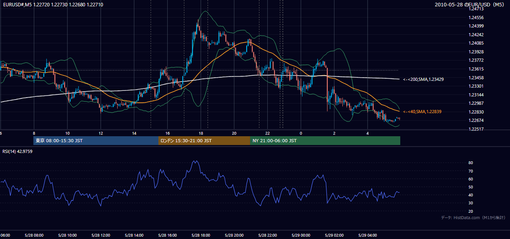Click price axis value 1.23772
Screen dimensions: 510x239
tap(477, 60)
